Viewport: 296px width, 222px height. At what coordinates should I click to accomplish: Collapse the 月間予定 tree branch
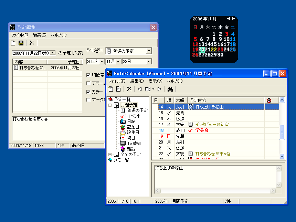tap(110, 105)
